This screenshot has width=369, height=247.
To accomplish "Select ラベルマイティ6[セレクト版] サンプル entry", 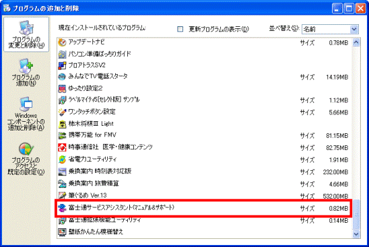I will tap(104, 100).
